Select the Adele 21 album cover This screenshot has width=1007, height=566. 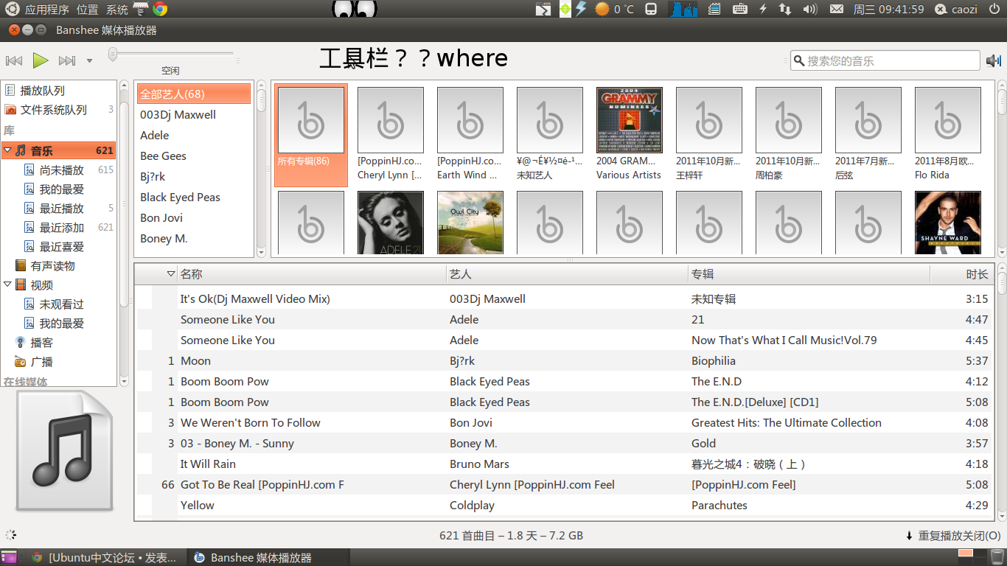[x=391, y=223]
